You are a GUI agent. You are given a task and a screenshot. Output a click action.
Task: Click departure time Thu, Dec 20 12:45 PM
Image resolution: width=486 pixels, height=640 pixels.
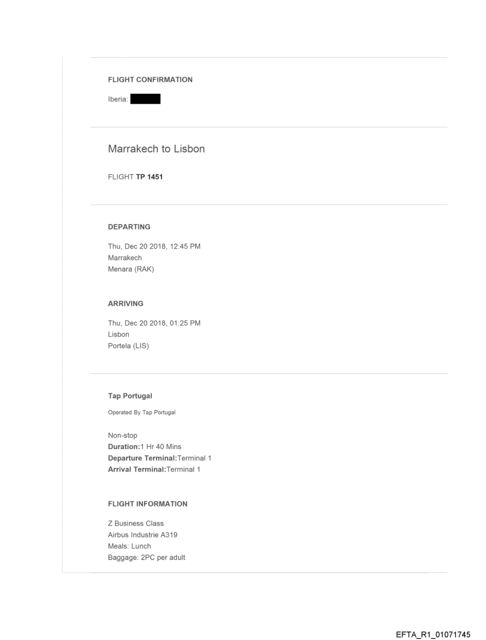point(154,247)
